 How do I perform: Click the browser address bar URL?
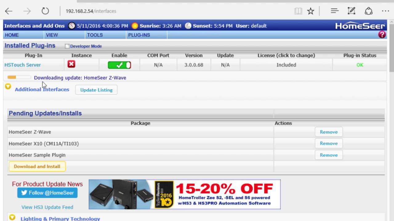click(x=91, y=11)
